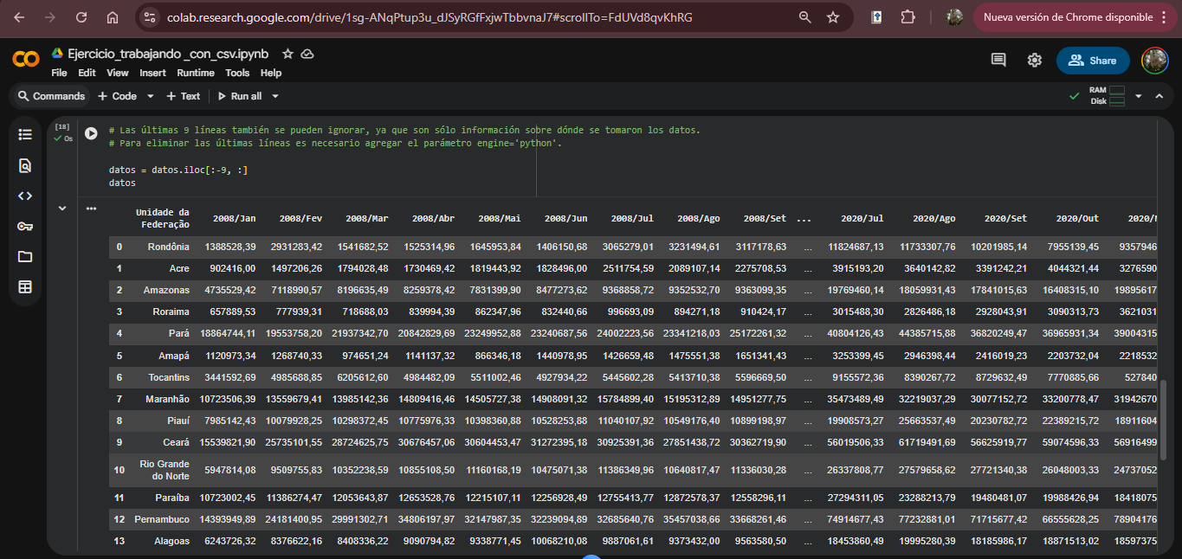The height and width of the screenshot is (559, 1182).
Task: Open Find and replace in sidebar
Action: 25,165
